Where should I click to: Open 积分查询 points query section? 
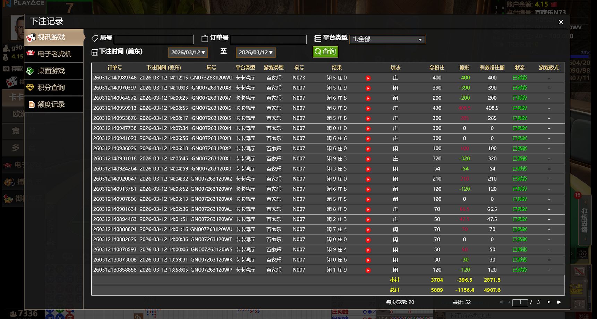(x=54, y=88)
